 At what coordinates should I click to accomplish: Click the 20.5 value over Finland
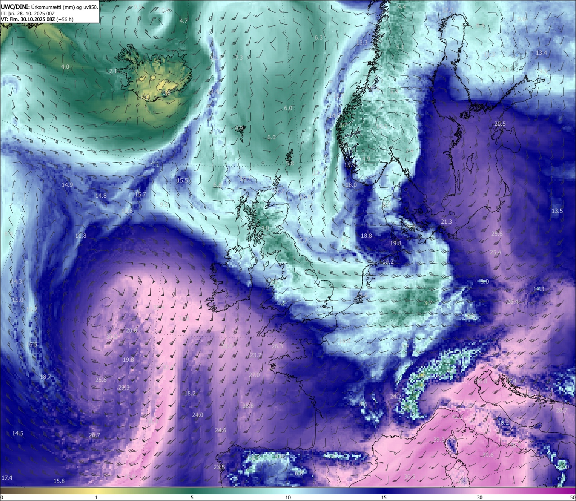point(500,124)
